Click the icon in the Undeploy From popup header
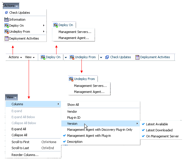185x160 pixels. 71,79
